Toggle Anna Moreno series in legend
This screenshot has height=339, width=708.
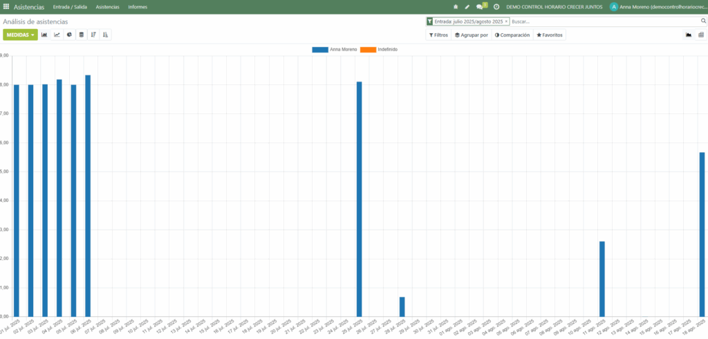335,50
